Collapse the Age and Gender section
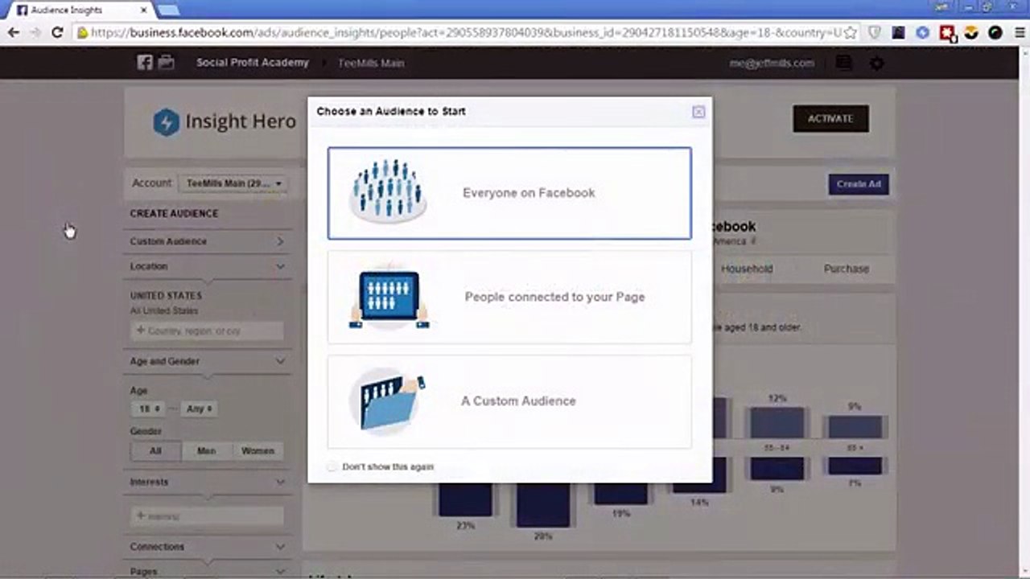 [208, 361]
